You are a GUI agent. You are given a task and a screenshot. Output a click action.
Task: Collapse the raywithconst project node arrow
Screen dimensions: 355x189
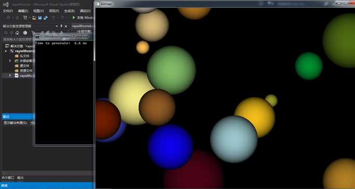pos(6,51)
